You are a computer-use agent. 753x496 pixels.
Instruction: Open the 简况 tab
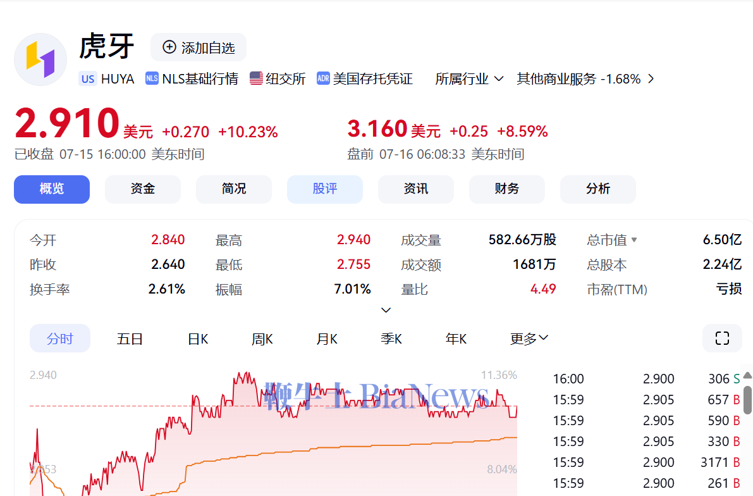tap(234, 189)
